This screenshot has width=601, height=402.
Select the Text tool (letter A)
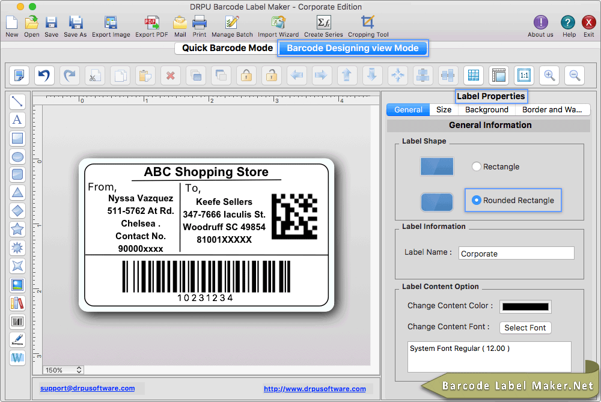point(17,120)
